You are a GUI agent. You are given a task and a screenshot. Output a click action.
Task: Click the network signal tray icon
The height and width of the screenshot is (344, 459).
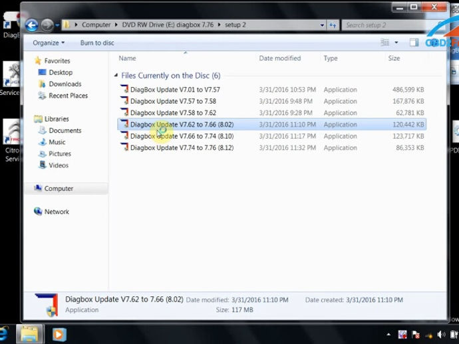point(428,335)
